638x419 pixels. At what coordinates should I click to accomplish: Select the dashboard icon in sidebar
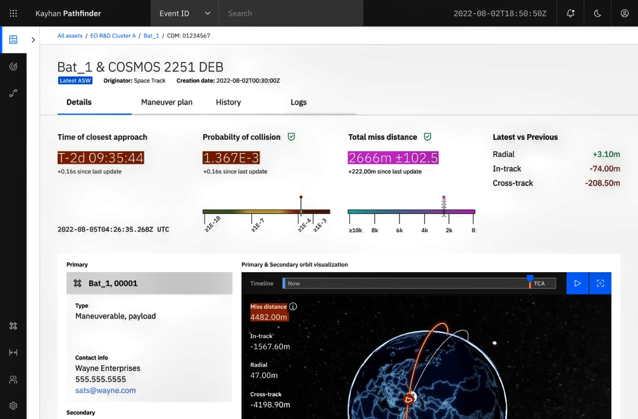coord(13,39)
